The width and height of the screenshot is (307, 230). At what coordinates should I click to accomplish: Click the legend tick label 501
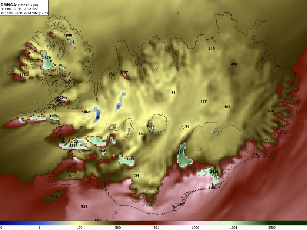[x=156, y=228]
